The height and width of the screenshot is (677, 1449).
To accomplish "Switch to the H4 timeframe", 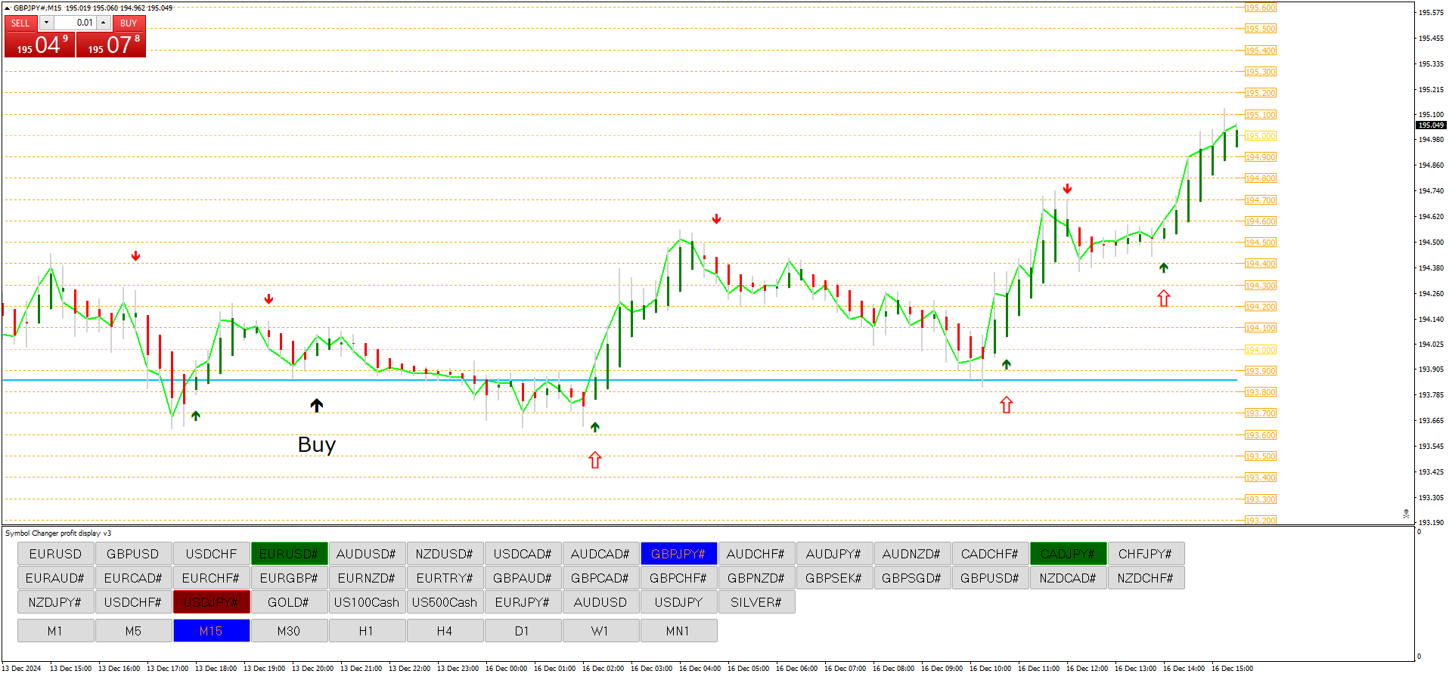I will [x=444, y=631].
